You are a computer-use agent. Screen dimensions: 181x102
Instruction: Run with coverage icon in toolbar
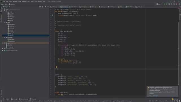[x=169, y=4]
